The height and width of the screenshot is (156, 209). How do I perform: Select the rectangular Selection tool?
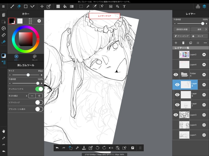pos(81,6)
